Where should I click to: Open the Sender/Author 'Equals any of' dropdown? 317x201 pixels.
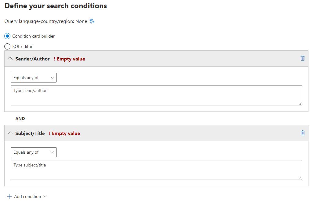(x=34, y=78)
